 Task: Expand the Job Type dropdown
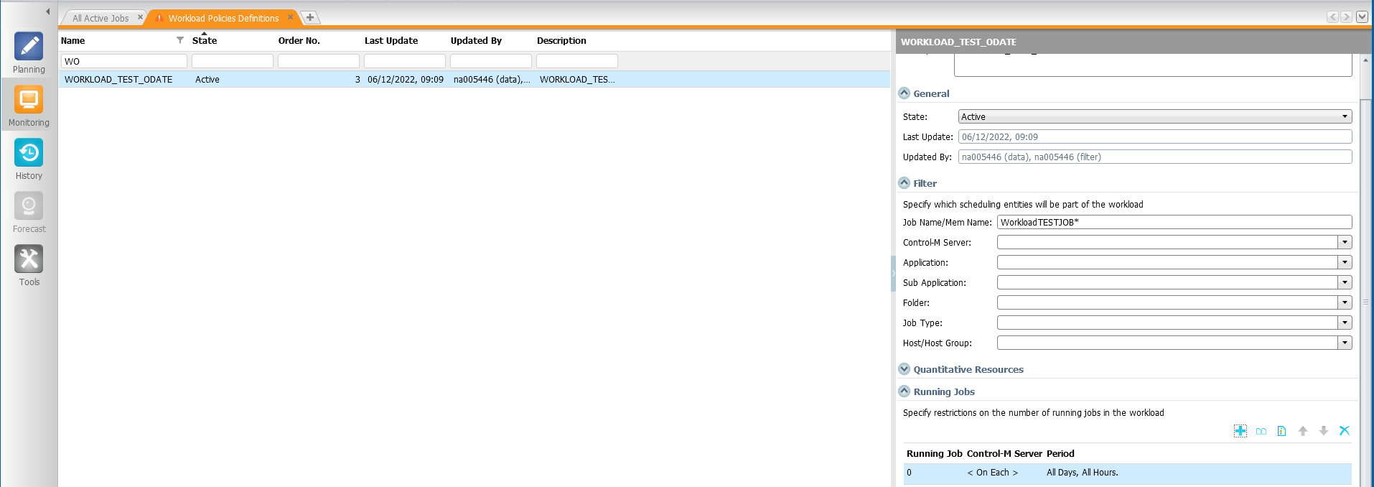pyautogui.click(x=1344, y=323)
